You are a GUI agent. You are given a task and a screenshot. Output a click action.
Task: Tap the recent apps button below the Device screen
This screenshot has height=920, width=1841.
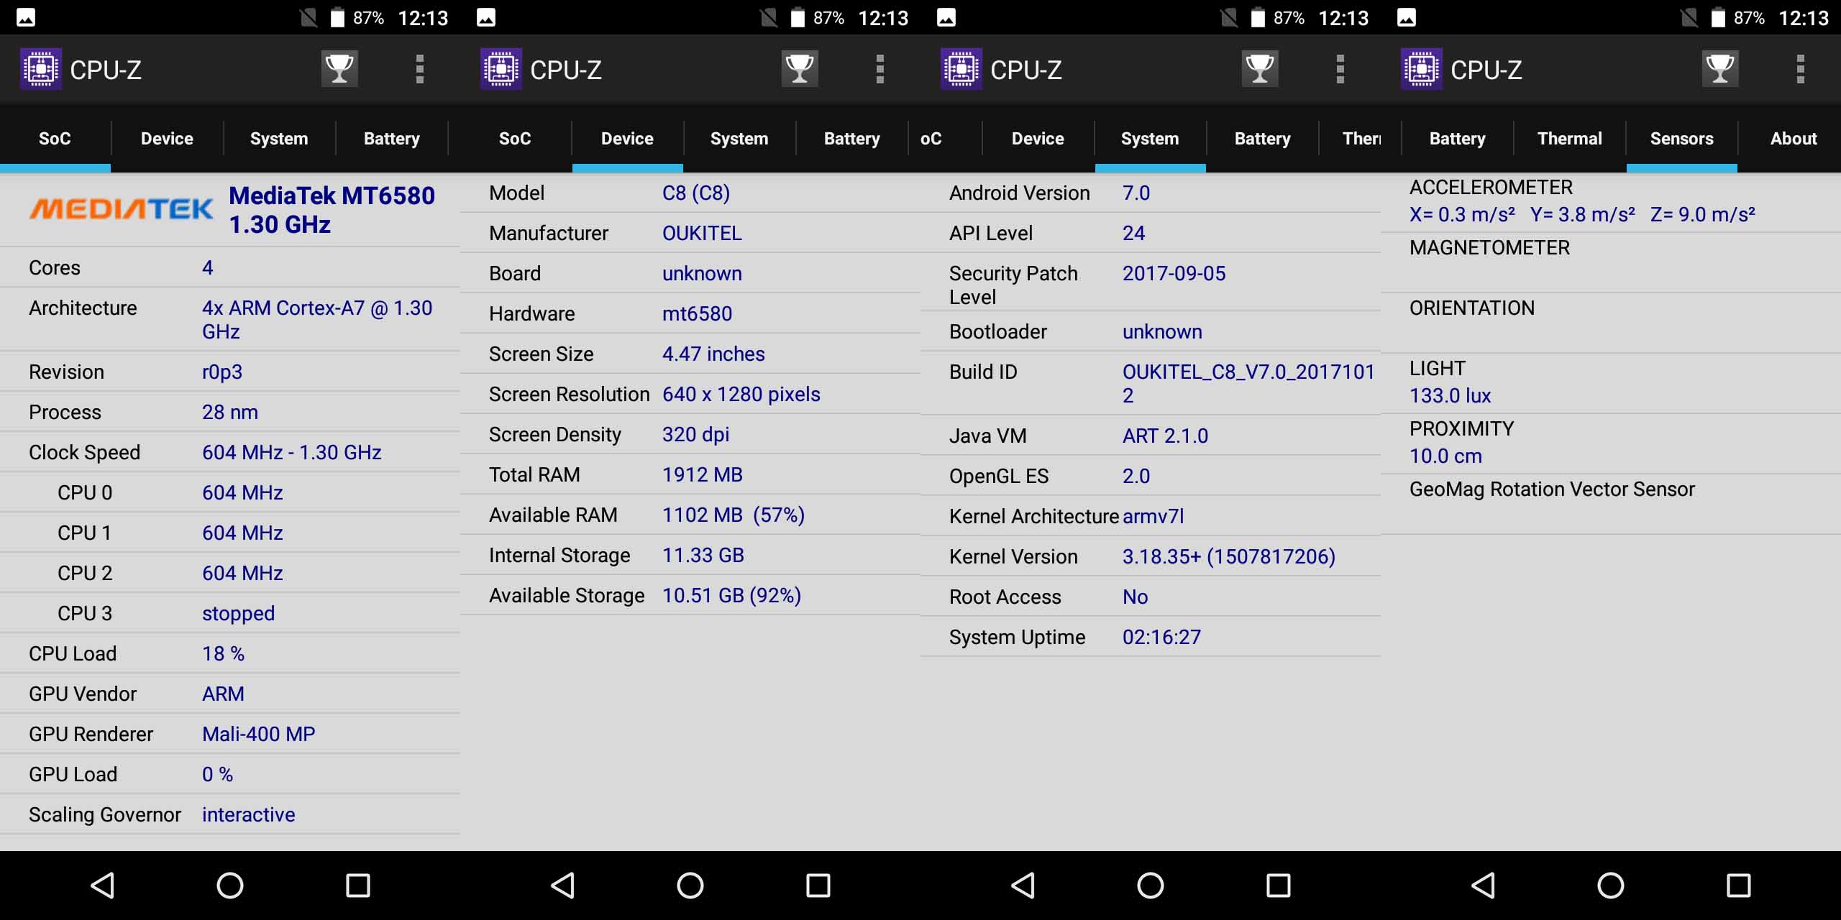point(818,885)
